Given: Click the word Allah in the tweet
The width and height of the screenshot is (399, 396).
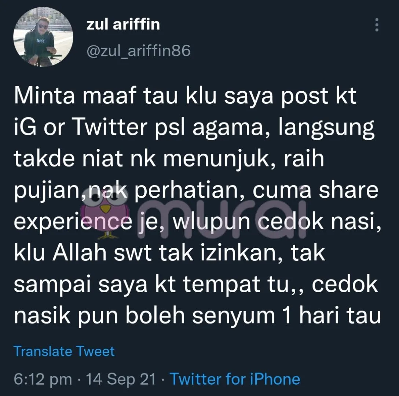Looking at the screenshot, I should pos(79,253).
